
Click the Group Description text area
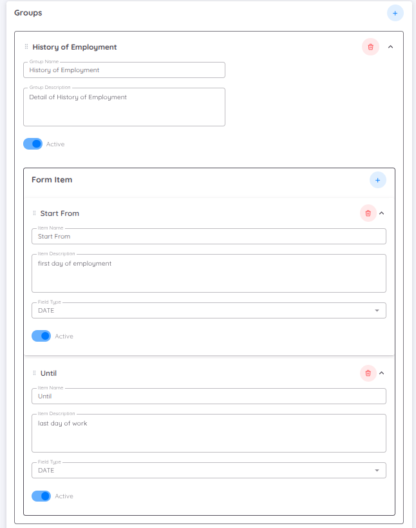click(124, 106)
